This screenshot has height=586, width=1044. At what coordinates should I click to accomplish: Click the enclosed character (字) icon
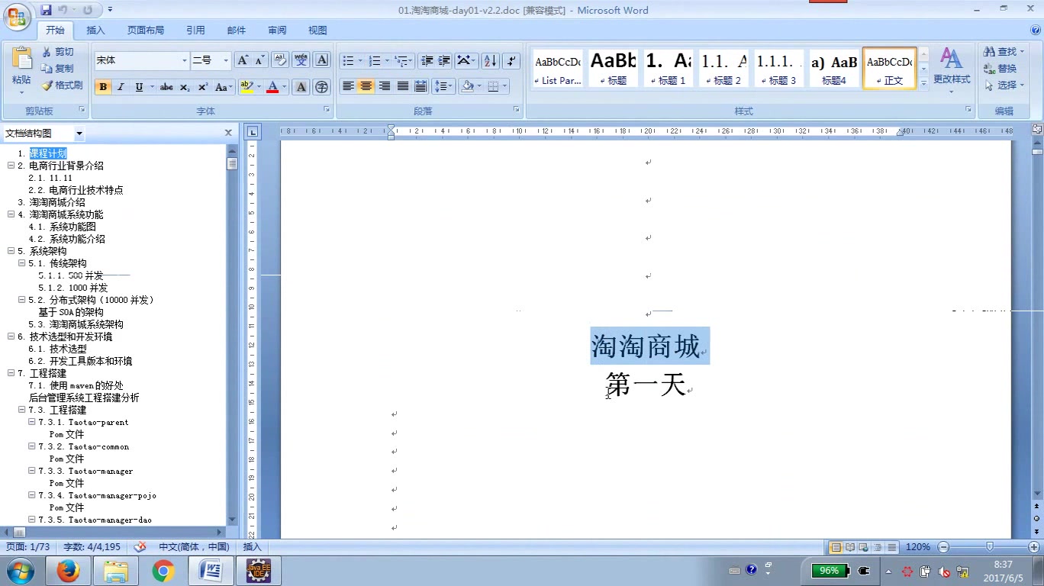click(322, 87)
